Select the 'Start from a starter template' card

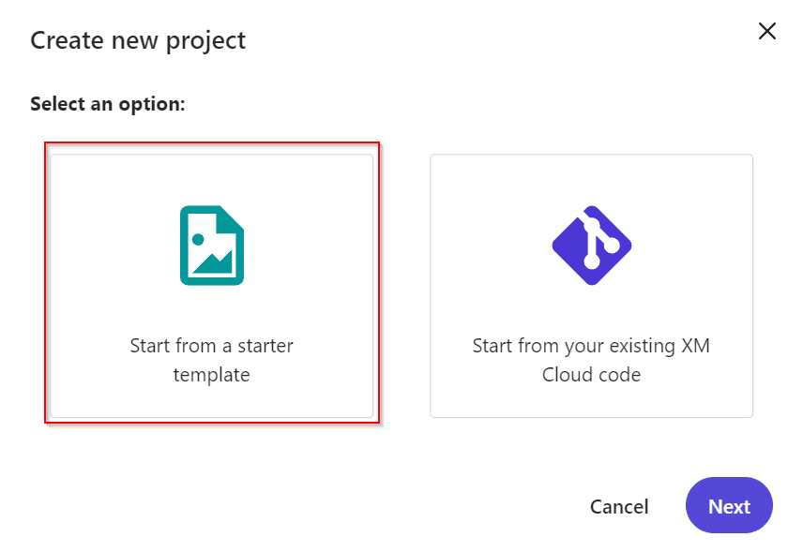211,286
